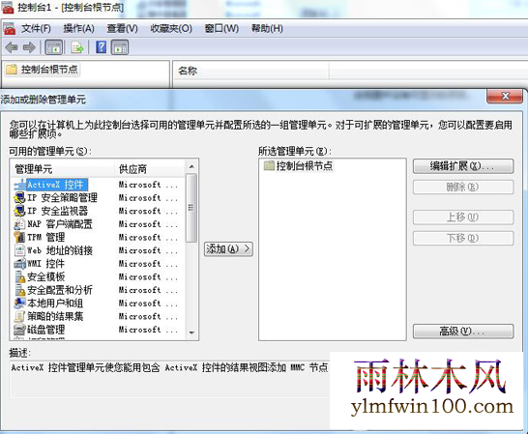Click the 供应商 column header
The image size is (528, 434).
[x=151, y=169]
